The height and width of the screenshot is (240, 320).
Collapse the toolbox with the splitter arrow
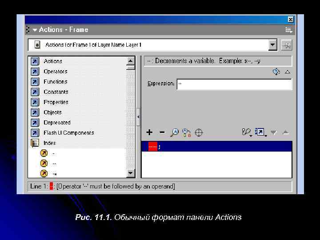pos(138,117)
